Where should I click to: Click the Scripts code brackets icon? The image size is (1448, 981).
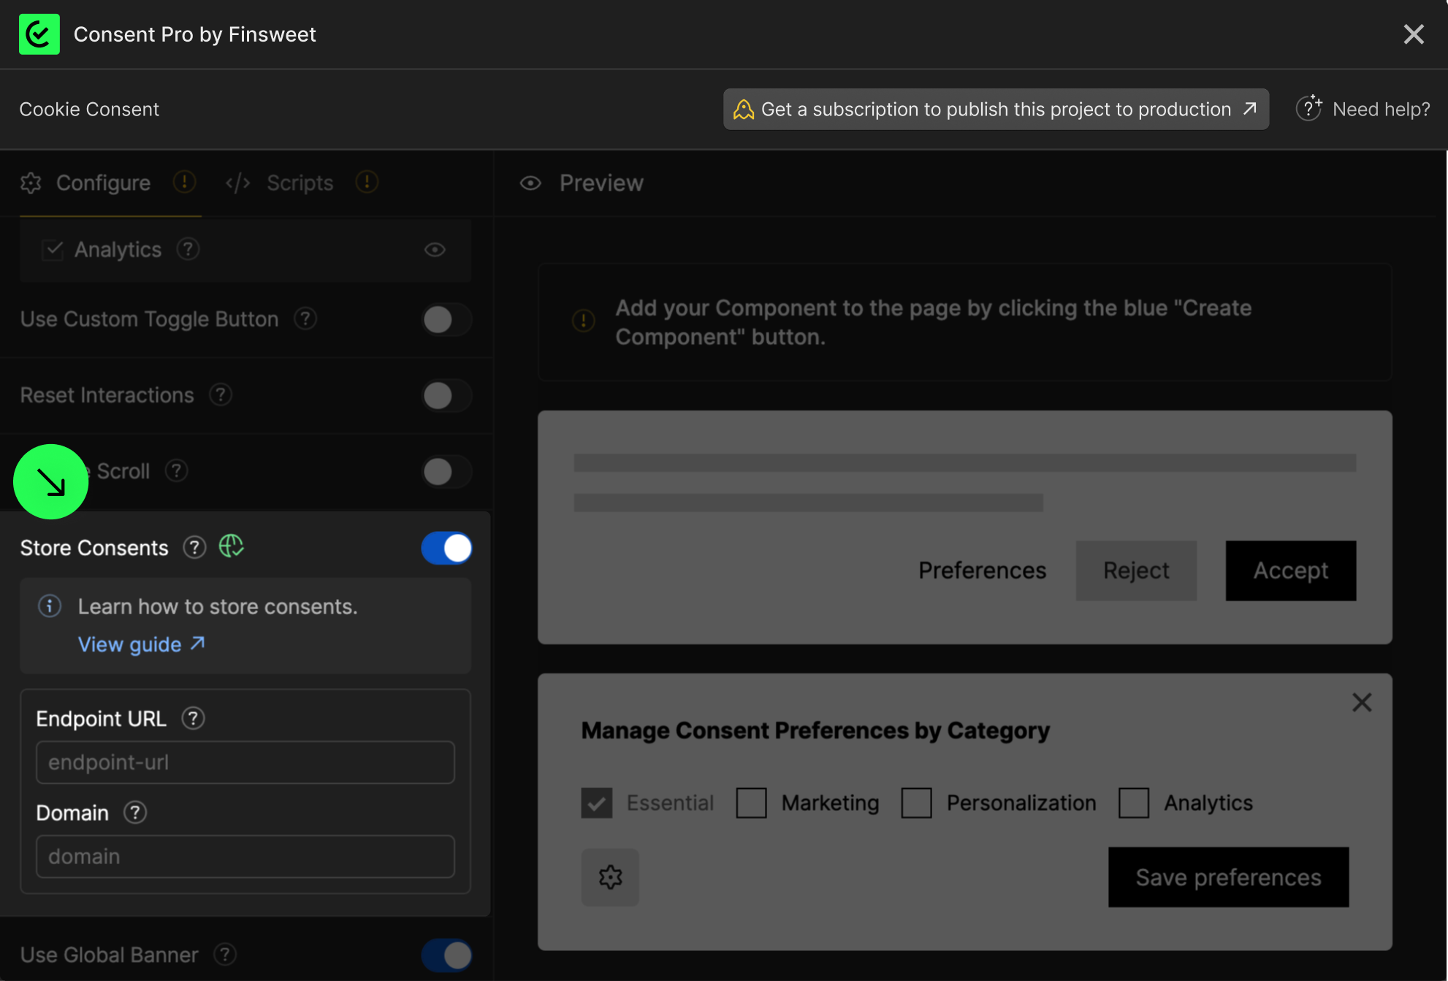click(238, 183)
